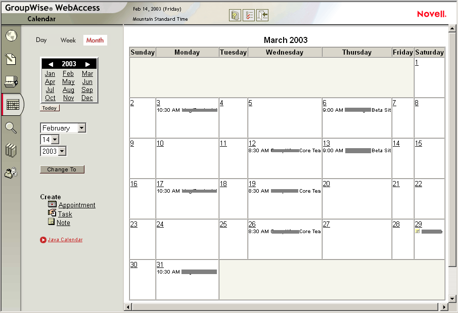Open the compose new item icon
458x313 pixels.
(11, 59)
